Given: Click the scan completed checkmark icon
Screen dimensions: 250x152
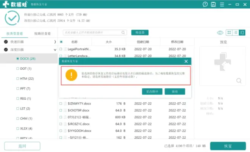Looking at the screenshot, I should 12,18.
